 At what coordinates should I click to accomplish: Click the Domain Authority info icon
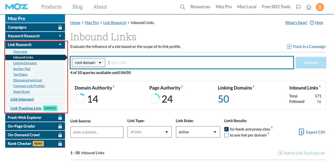pos(114,87)
